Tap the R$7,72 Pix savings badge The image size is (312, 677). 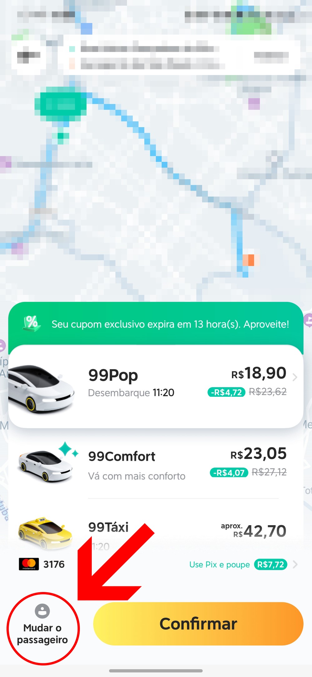(x=271, y=565)
